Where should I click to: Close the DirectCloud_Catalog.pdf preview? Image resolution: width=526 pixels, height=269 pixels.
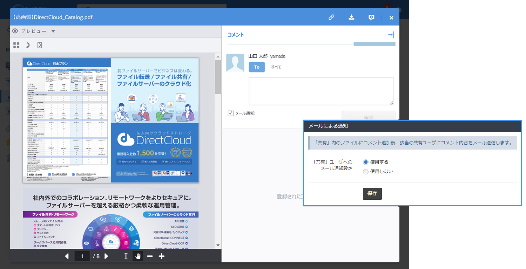[x=391, y=18]
